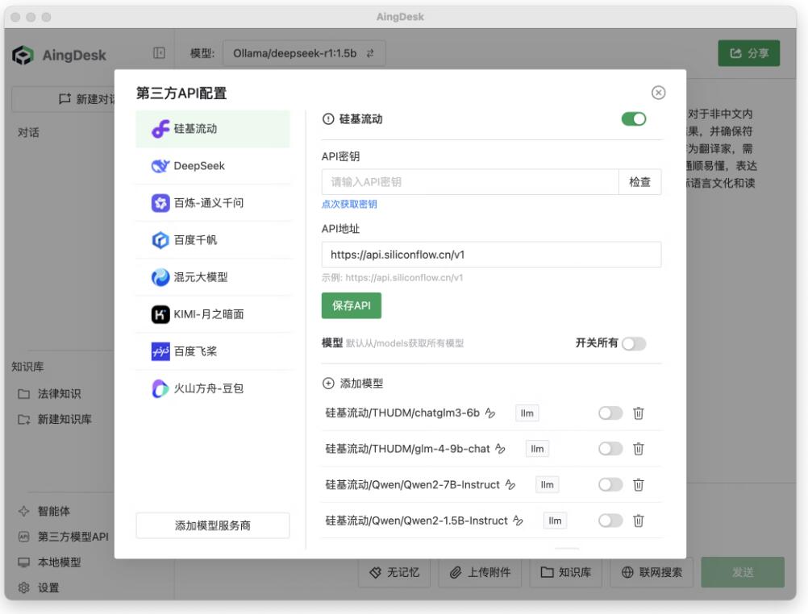Viewport: 808px width, 614px height.
Task: Collapse the sidebar using the panel icon
Action: [x=159, y=54]
